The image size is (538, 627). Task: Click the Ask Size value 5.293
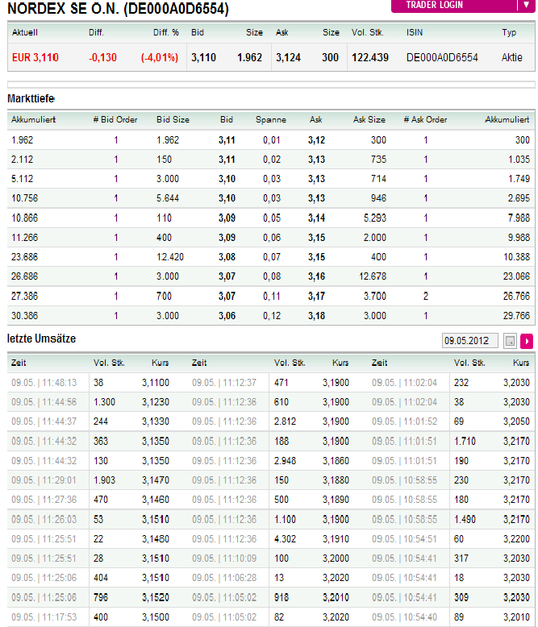pyautogui.click(x=375, y=218)
